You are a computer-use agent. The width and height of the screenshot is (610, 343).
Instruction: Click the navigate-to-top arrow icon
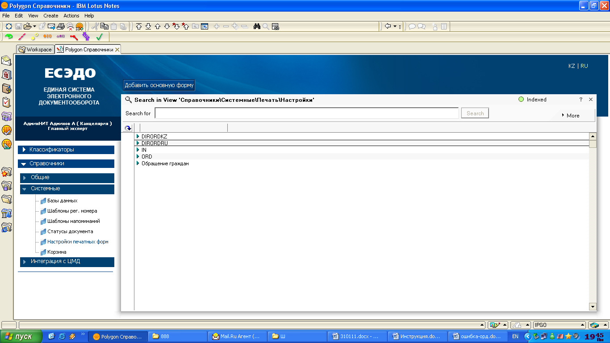coord(139,26)
